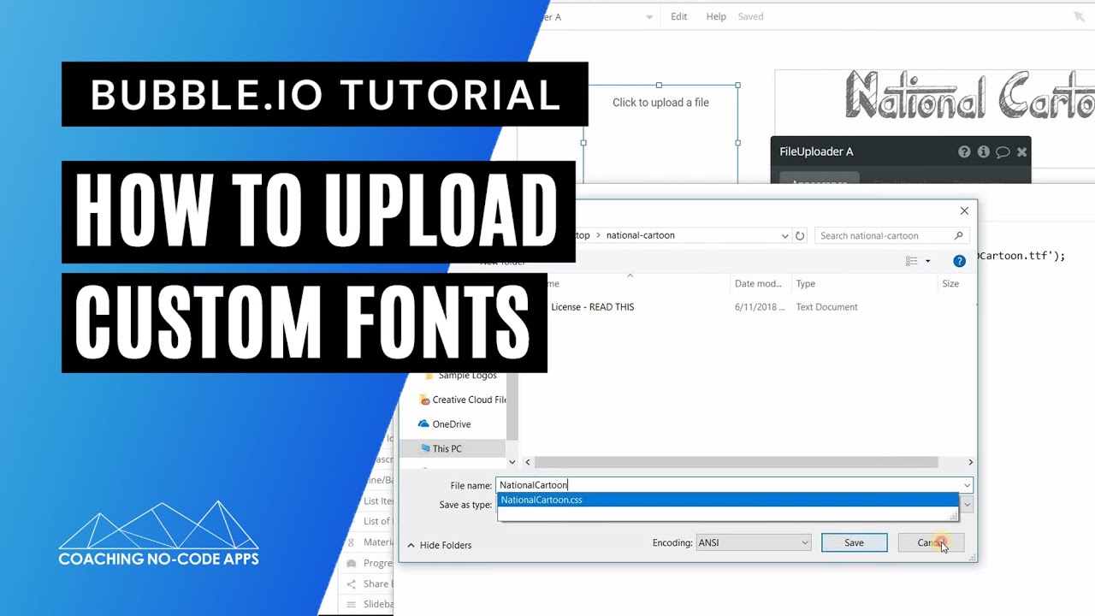Click the refresh icon next to the address bar
Viewport: 1095px width, 616px height.
800,235
